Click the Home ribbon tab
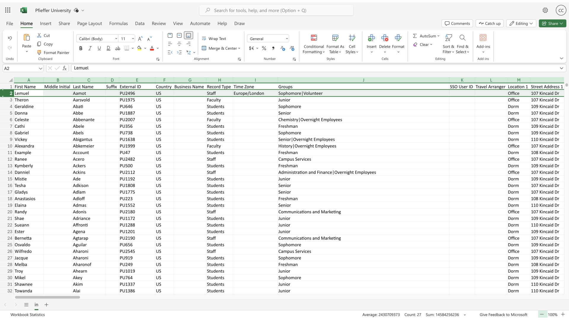The width and height of the screenshot is (569, 320). pyautogui.click(x=26, y=23)
